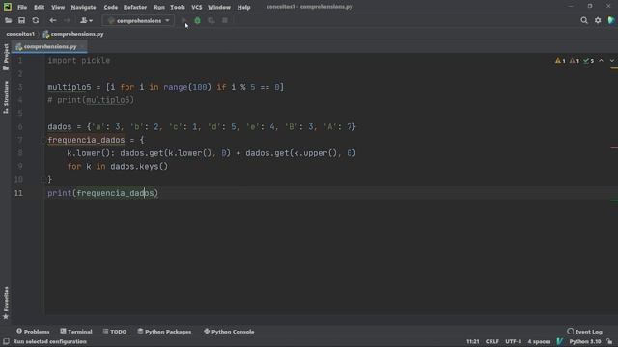The height and width of the screenshot is (347, 618).
Task: Open the VCS menu
Action: 196,7
